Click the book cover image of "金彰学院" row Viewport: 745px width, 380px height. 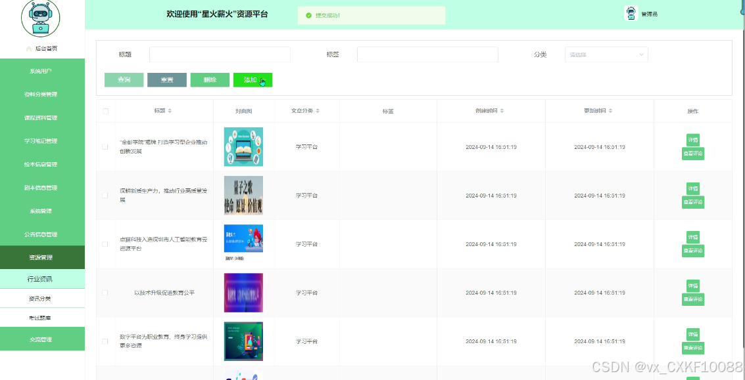point(243,146)
